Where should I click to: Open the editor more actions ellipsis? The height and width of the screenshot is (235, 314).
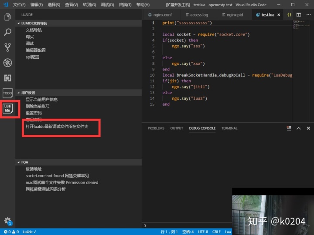click(308, 15)
